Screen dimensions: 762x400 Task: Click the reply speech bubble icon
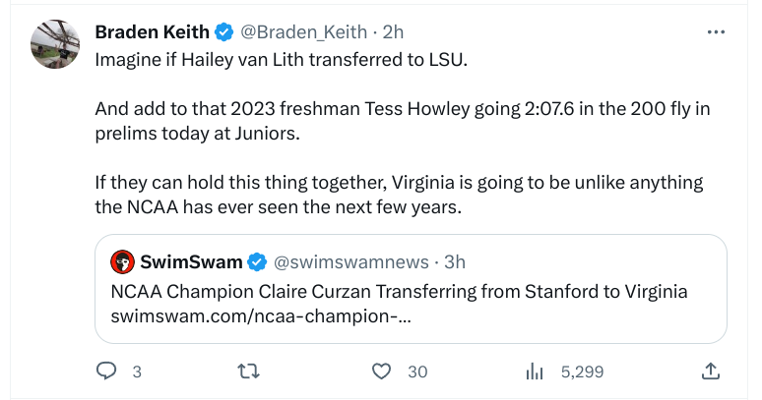coord(106,371)
